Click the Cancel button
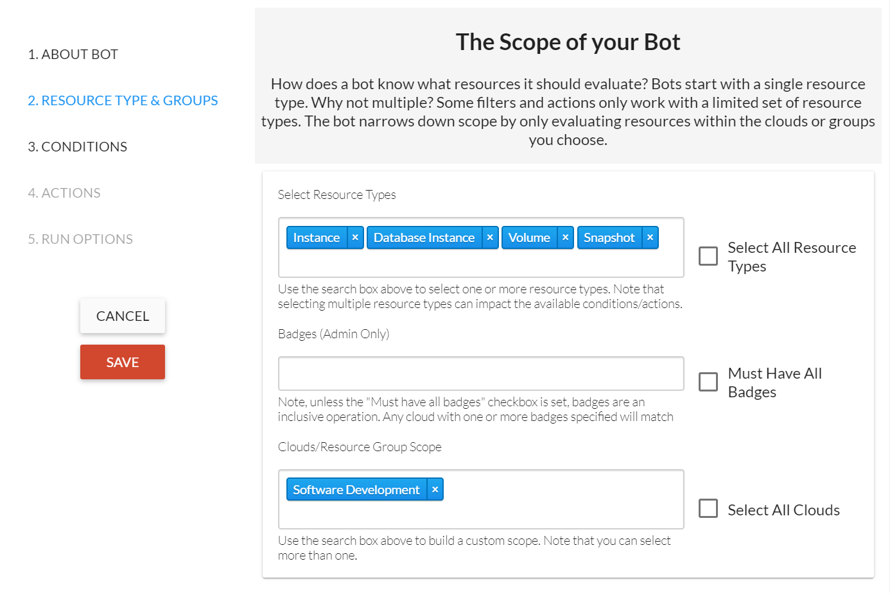This screenshot has height=593, width=890. tap(123, 316)
